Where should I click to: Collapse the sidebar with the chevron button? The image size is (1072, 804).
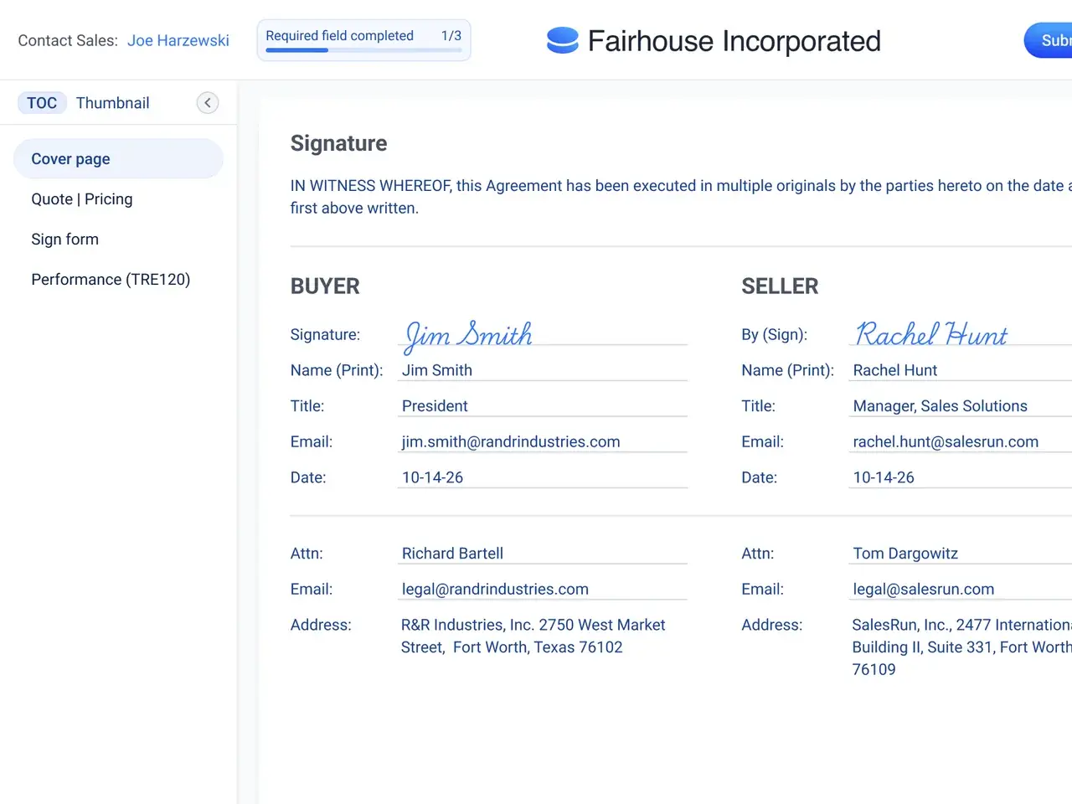(x=208, y=103)
